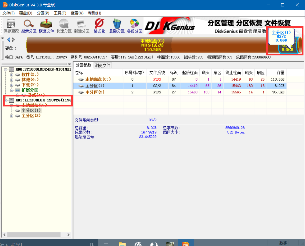
Task: Click the forward disk navigation arrow
Action: coord(13,40)
